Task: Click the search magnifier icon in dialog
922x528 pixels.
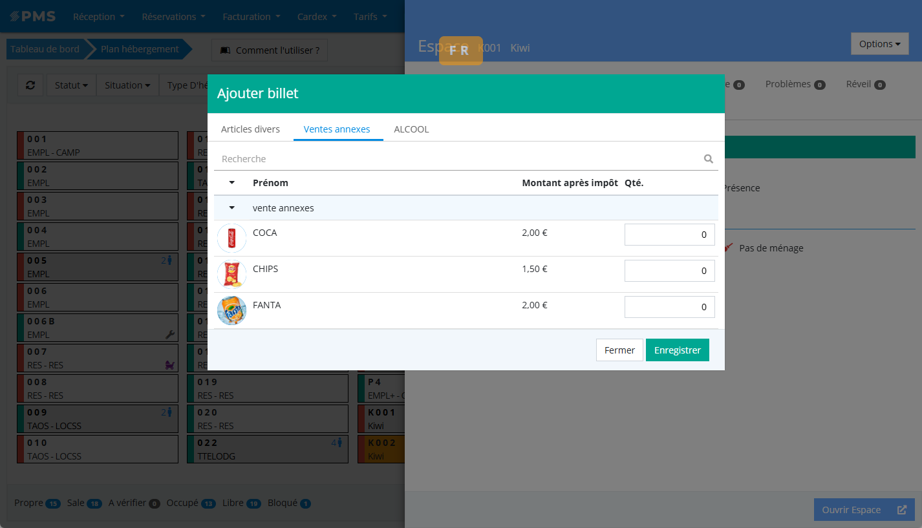Action: tap(709, 159)
